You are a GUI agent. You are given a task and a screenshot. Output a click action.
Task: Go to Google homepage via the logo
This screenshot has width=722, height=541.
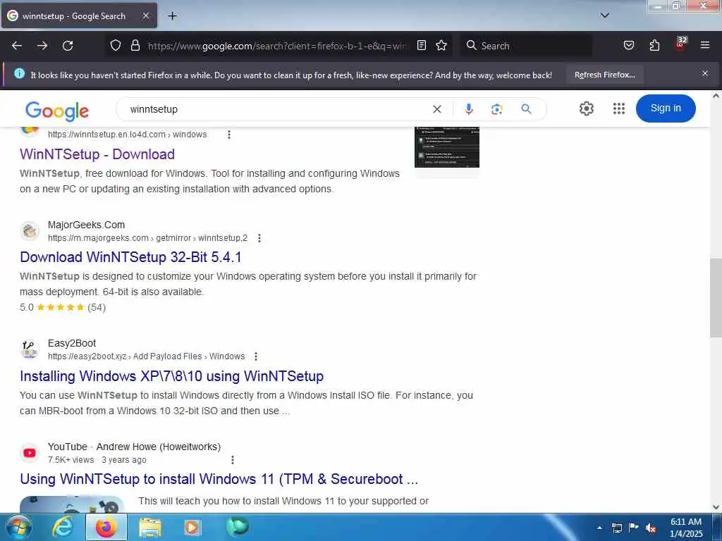(x=56, y=111)
